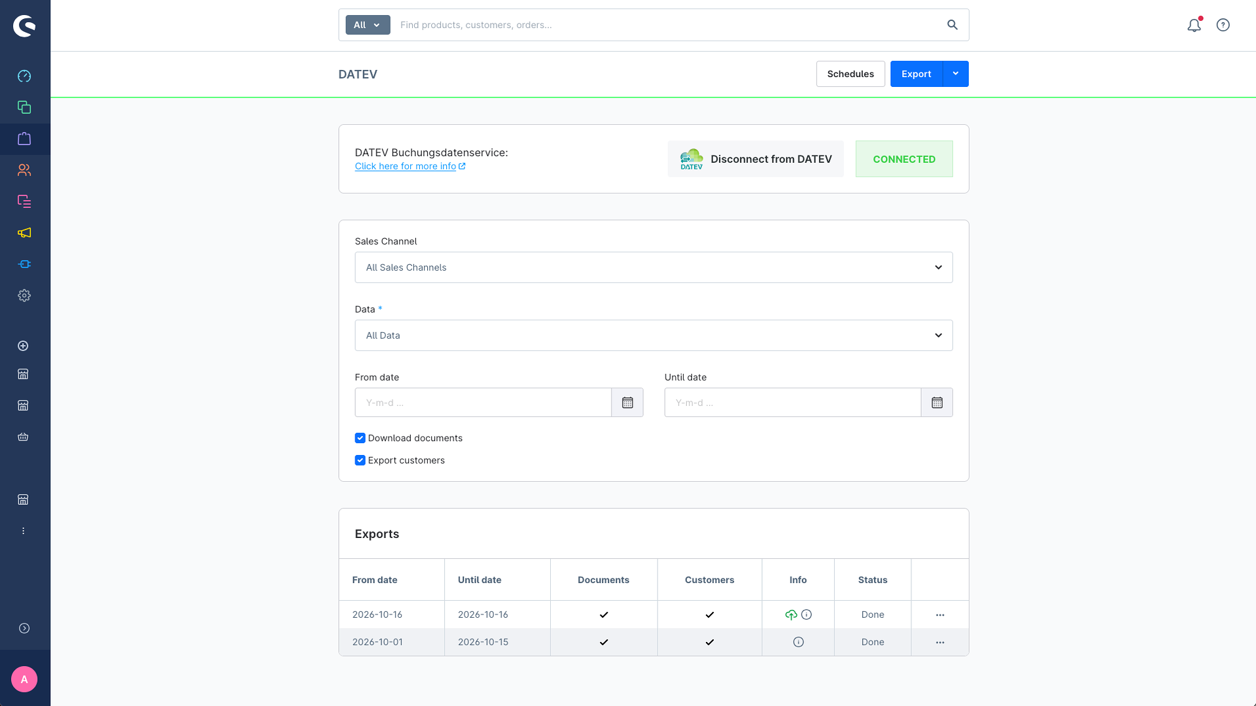Click the Documents column header

[603, 580]
